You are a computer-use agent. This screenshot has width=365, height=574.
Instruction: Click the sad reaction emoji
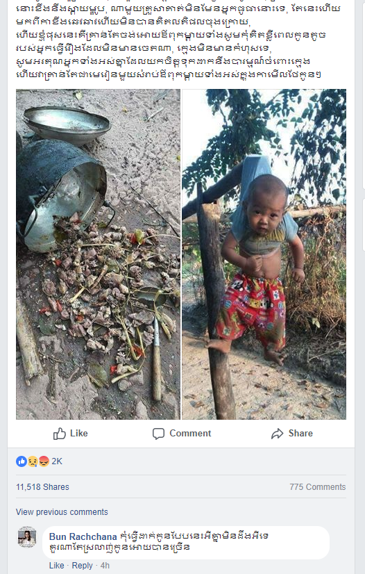click(x=33, y=461)
